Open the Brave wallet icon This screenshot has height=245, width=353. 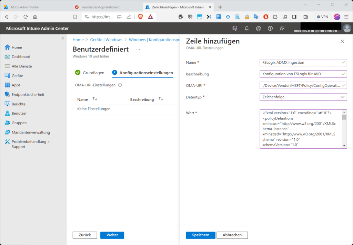(305, 17)
